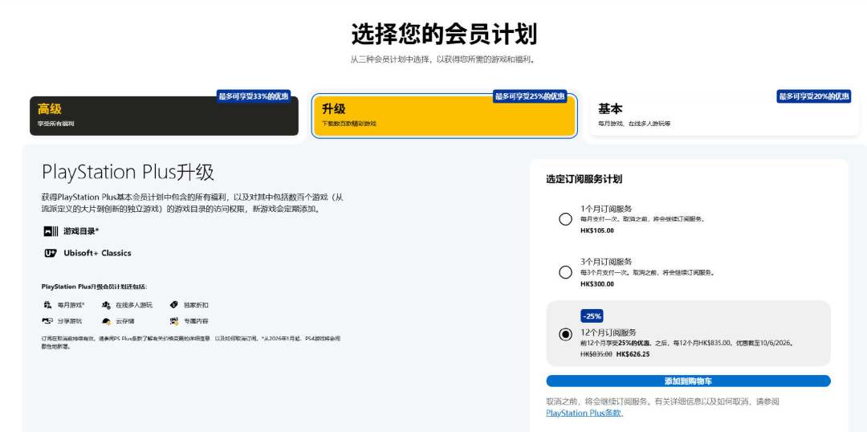This screenshot has width=867, height=432.
Task: Click the HK$626.25 discounted price
Action: tap(633, 354)
